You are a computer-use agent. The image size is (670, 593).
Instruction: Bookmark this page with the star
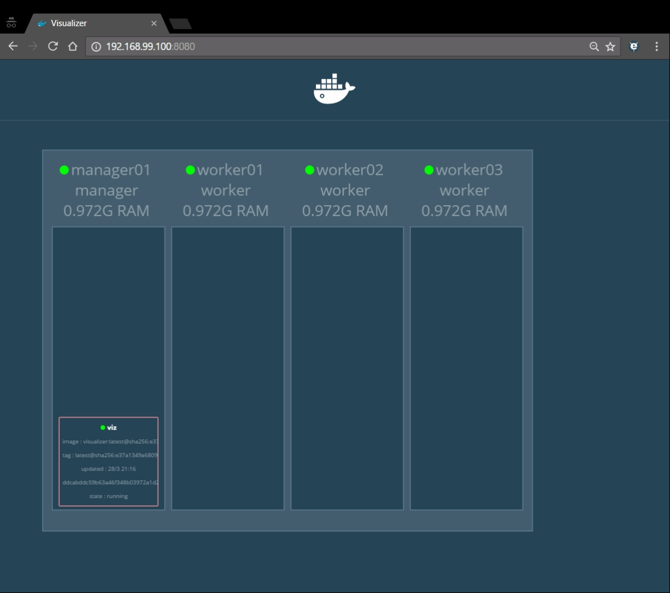point(610,47)
